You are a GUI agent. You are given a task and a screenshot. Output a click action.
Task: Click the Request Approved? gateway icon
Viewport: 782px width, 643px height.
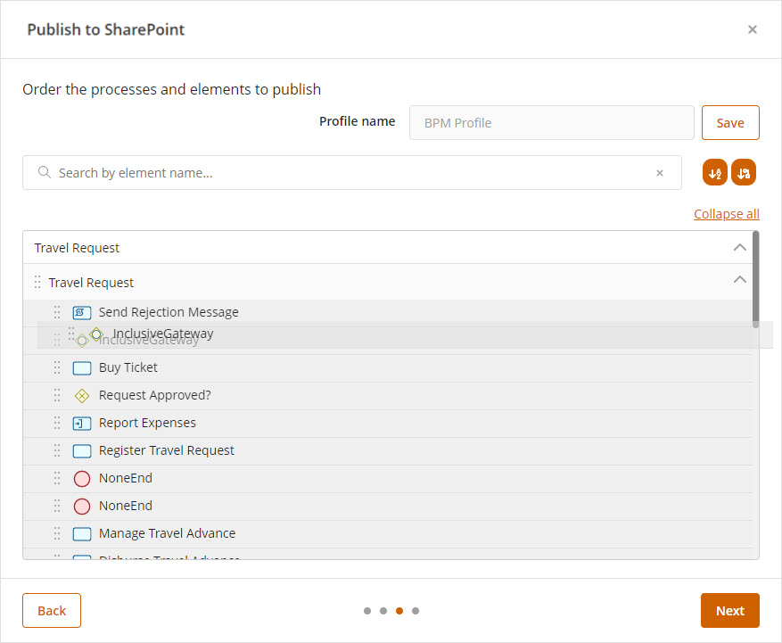82,395
